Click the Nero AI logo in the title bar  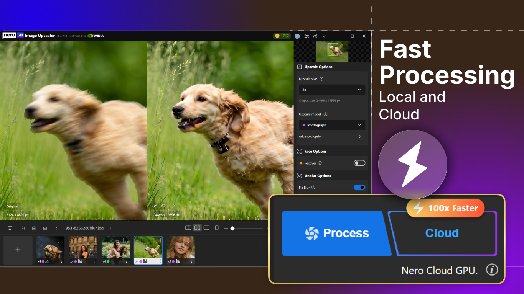(x=13, y=36)
